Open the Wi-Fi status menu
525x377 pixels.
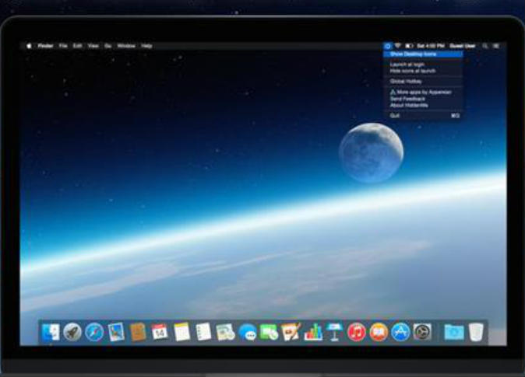point(397,46)
